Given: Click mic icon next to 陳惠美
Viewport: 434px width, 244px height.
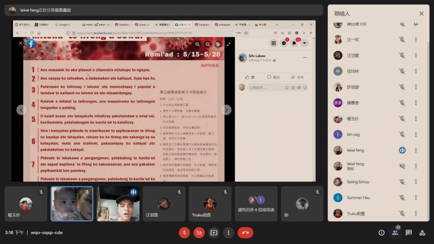Looking at the screenshot, I should (x=402, y=102).
